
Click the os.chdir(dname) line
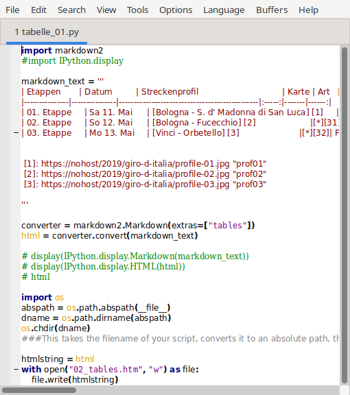coord(56,328)
